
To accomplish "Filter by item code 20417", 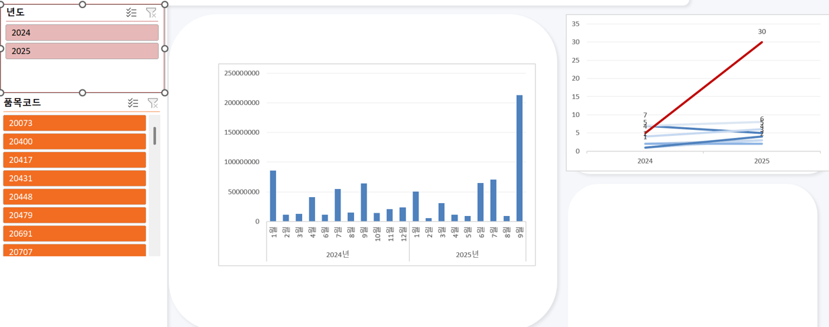I will pyautogui.click(x=75, y=160).
